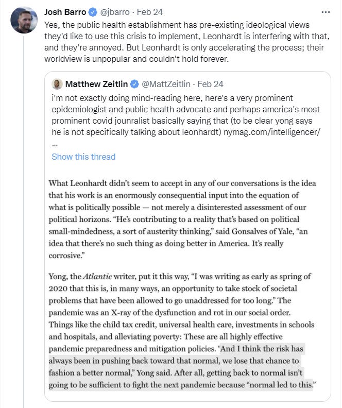The width and height of the screenshot is (342, 408).
Task: Open Matthew Zeitlin's display name in quoted tweet
Action: [97, 84]
